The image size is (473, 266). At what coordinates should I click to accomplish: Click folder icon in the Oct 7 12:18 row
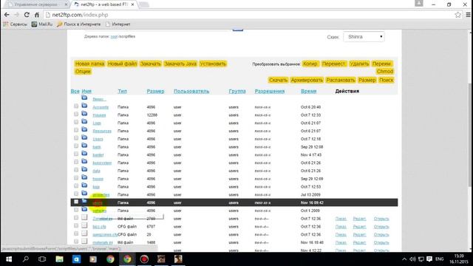coord(84,137)
